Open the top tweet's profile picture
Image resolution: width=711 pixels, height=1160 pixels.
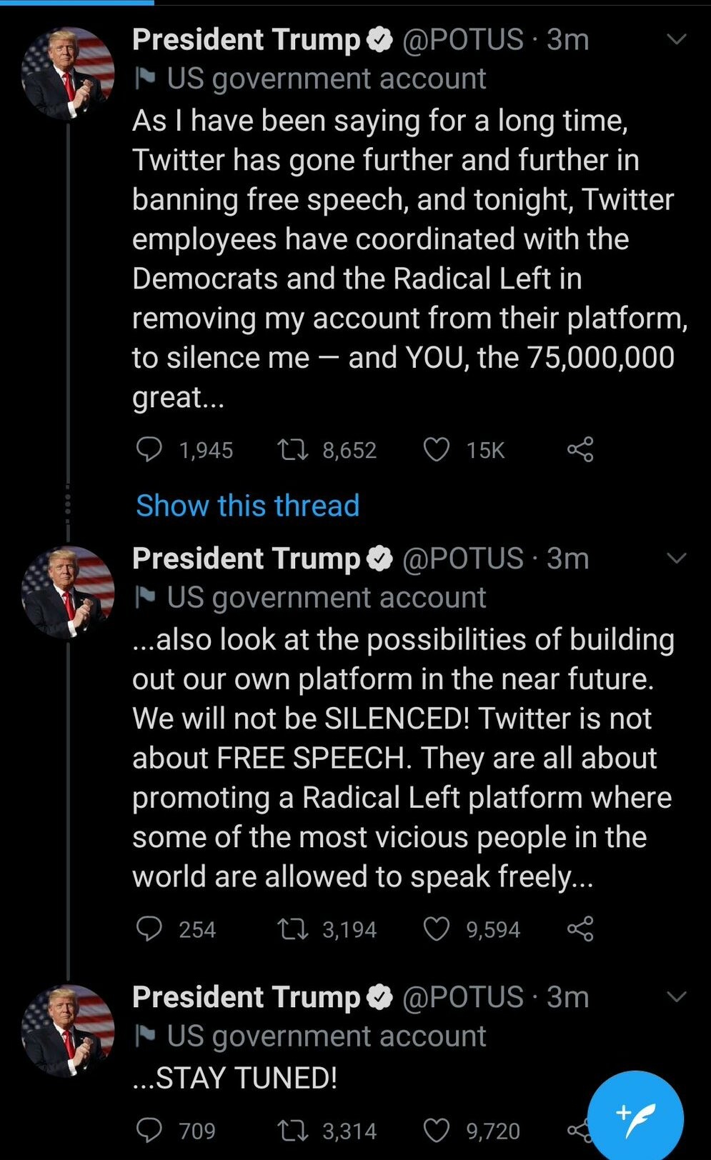[x=68, y=74]
